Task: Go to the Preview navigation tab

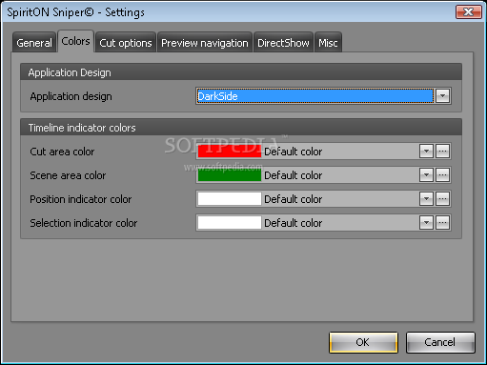Action: 205,43
